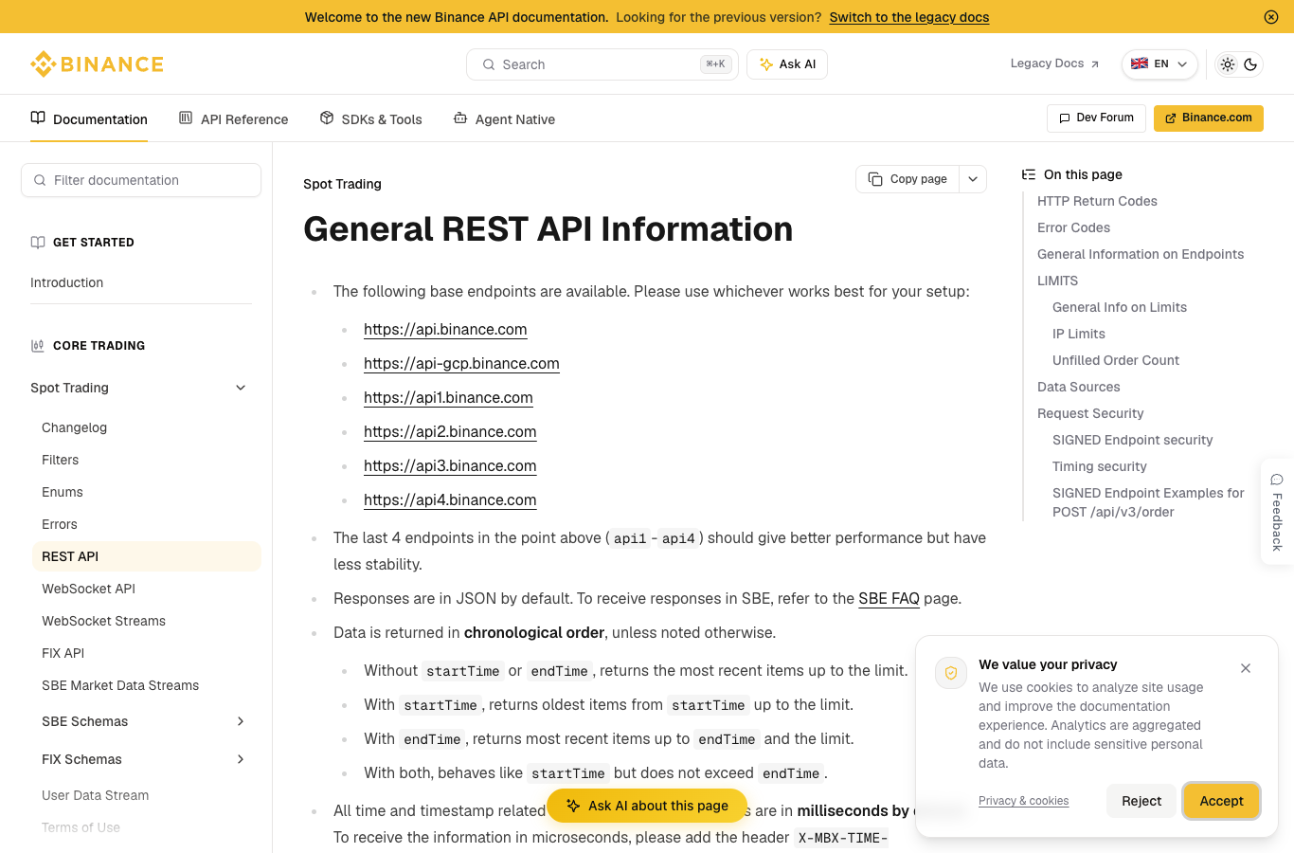
Task: Open the https://api4.binance.com link
Action: 450,499
